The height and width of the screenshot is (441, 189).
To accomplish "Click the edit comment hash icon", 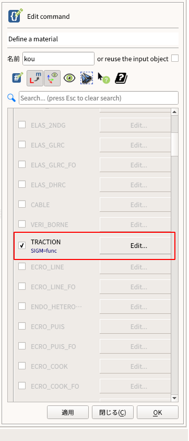I will coord(18,78).
